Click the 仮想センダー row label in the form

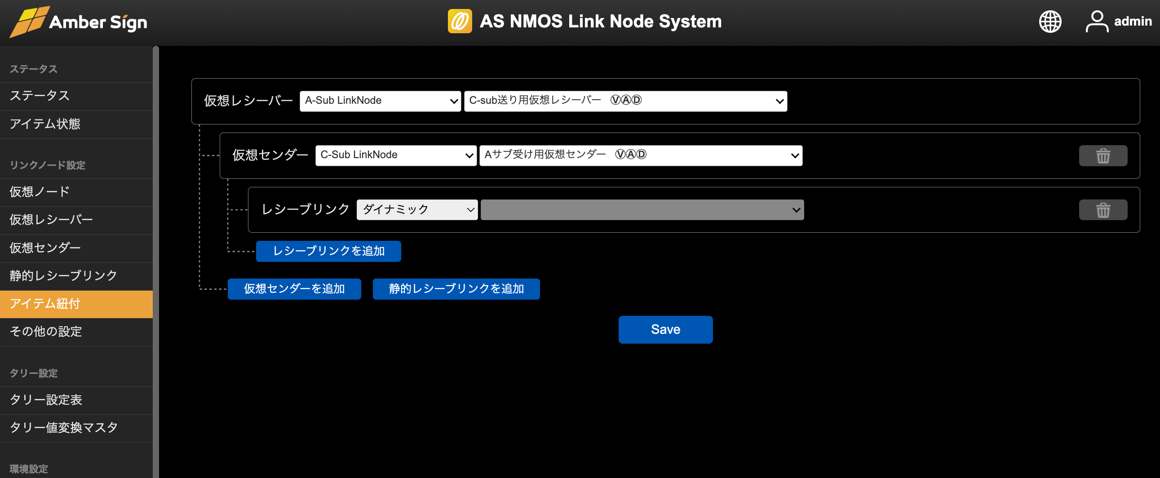(x=270, y=155)
